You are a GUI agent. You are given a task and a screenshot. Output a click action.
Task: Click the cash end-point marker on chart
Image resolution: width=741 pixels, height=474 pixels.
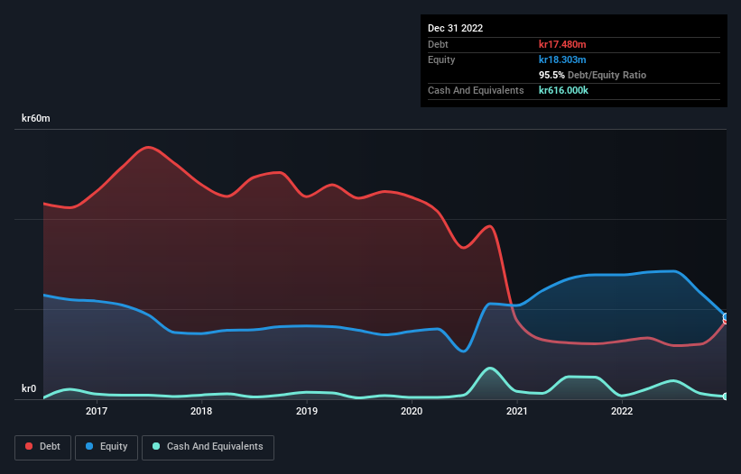pyautogui.click(x=726, y=397)
